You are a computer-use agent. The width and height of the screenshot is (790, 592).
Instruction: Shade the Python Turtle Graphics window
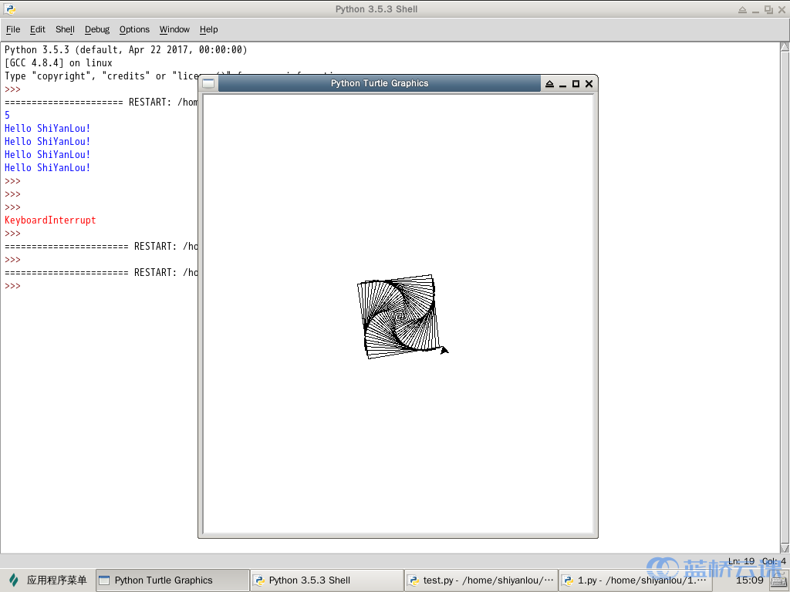coord(549,83)
